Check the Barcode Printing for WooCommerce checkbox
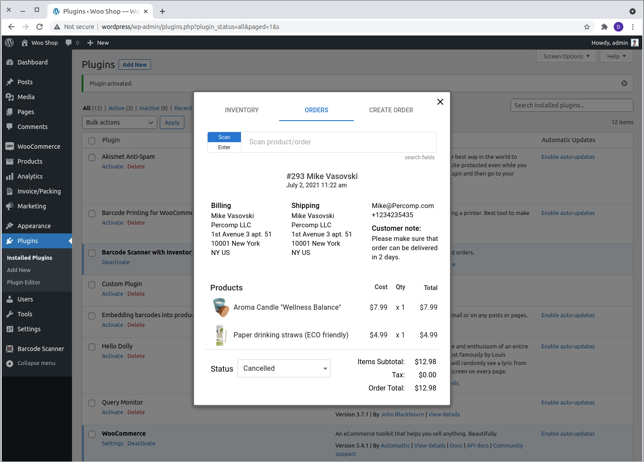The image size is (644, 462). click(92, 214)
